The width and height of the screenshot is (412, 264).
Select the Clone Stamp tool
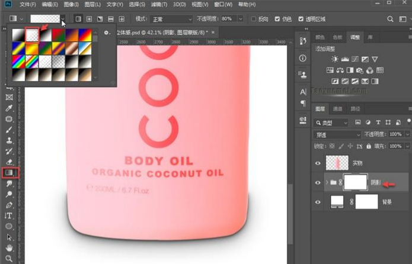(x=9, y=140)
